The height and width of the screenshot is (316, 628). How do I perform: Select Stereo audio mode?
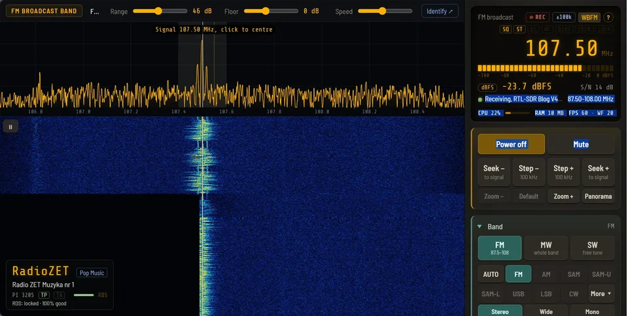click(x=500, y=311)
